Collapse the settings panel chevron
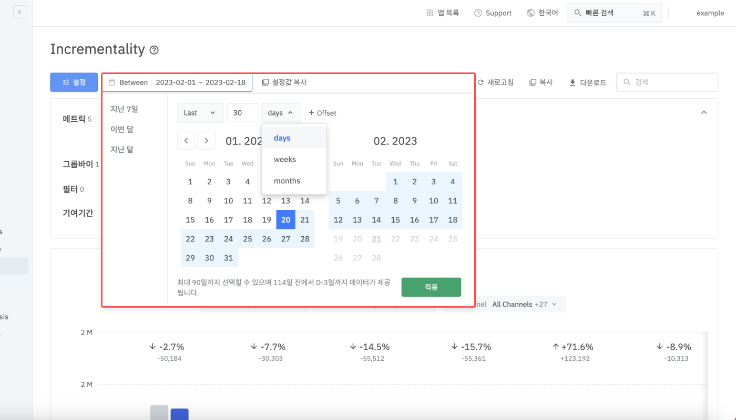736x420 pixels. pos(704,112)
